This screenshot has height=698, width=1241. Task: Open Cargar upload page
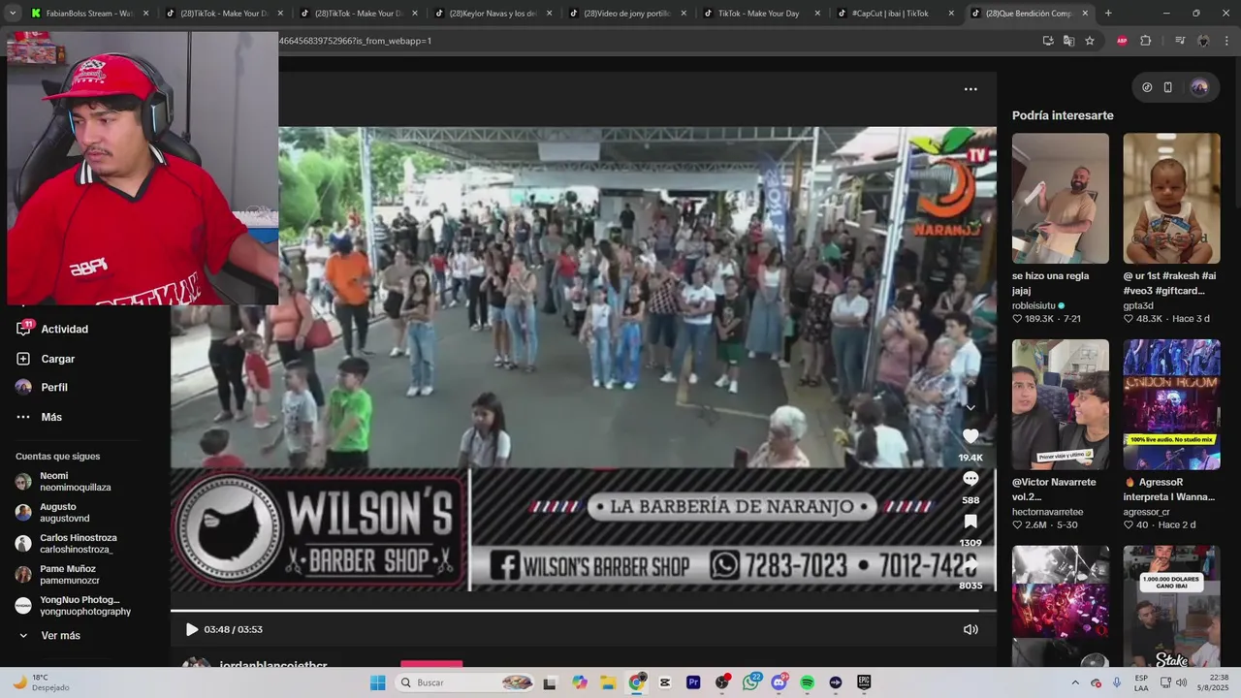pos(46,359)
